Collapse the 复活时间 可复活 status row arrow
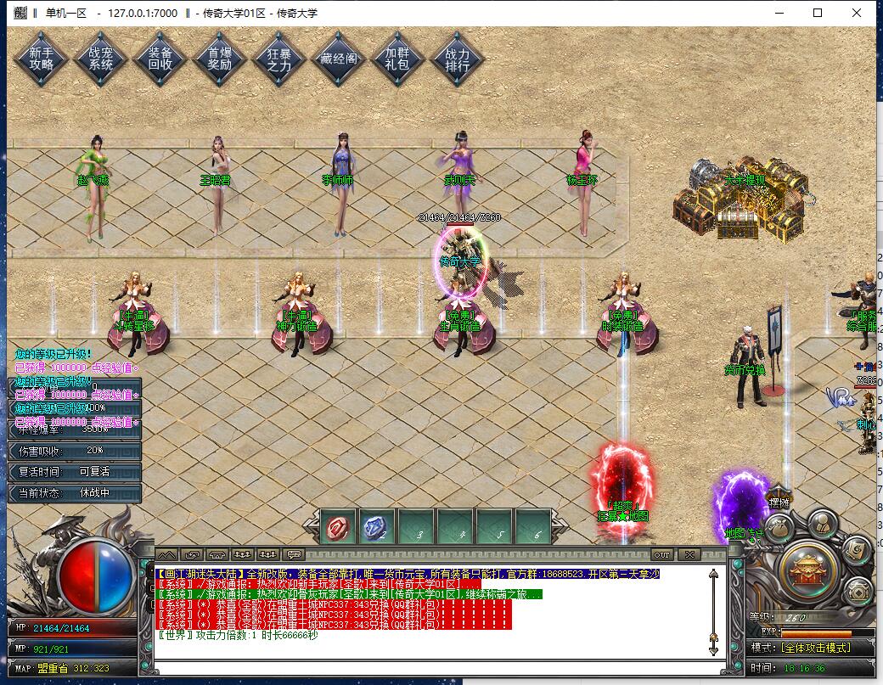 (14, 472)
